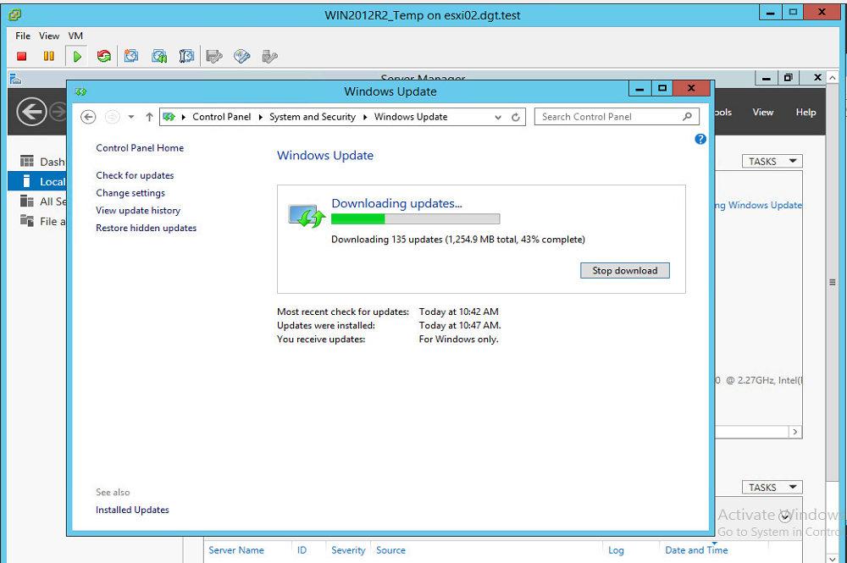Click forward arrow in Windows Update window
847x563 pixels.
pos(113,117)
